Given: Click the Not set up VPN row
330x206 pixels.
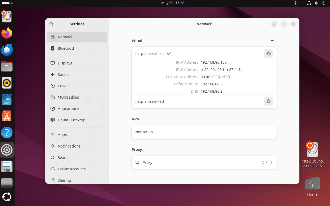Looking at the screenshot, I should pyautogui.click(x=204, y=132).
